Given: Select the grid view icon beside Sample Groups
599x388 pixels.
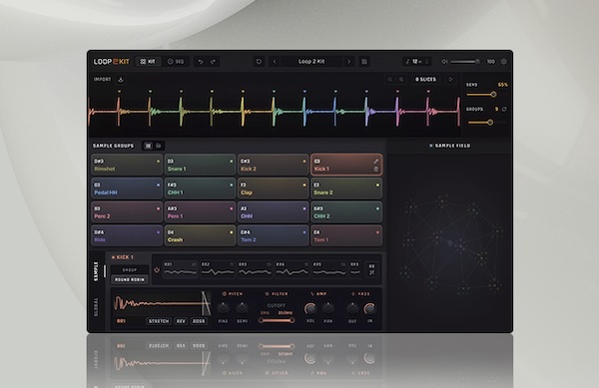Looking at the screenshot, I should [148, 146].
